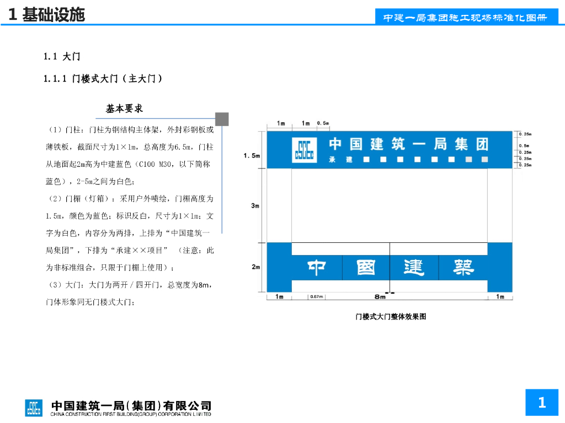
Task: Click the 国 character panel on the gate
Action: tap(366, 268)
